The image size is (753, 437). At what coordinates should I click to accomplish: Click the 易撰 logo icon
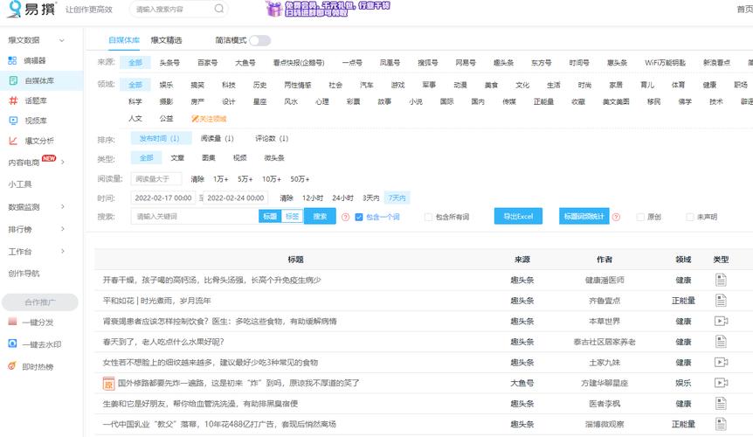[x=14, y=9]
